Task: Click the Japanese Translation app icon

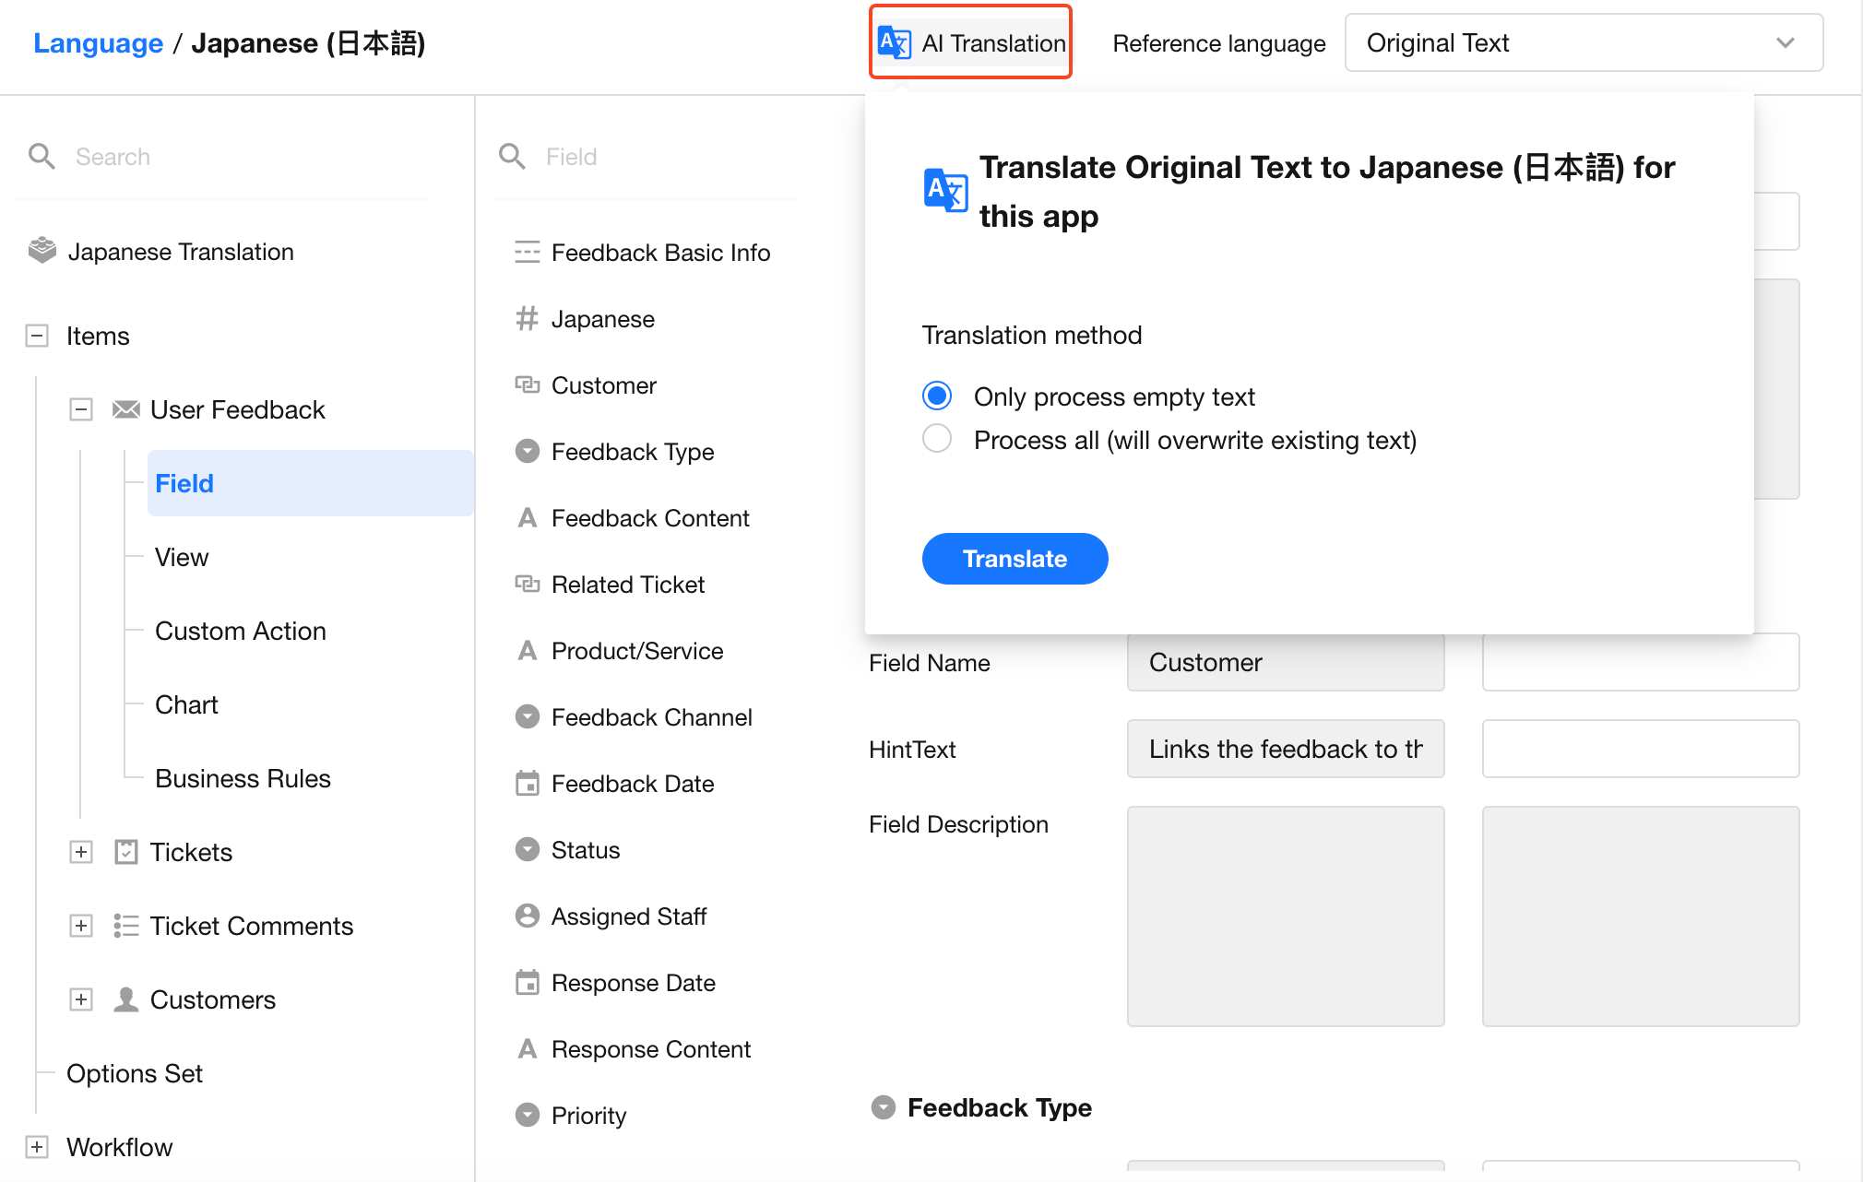Action: (42, 251)
